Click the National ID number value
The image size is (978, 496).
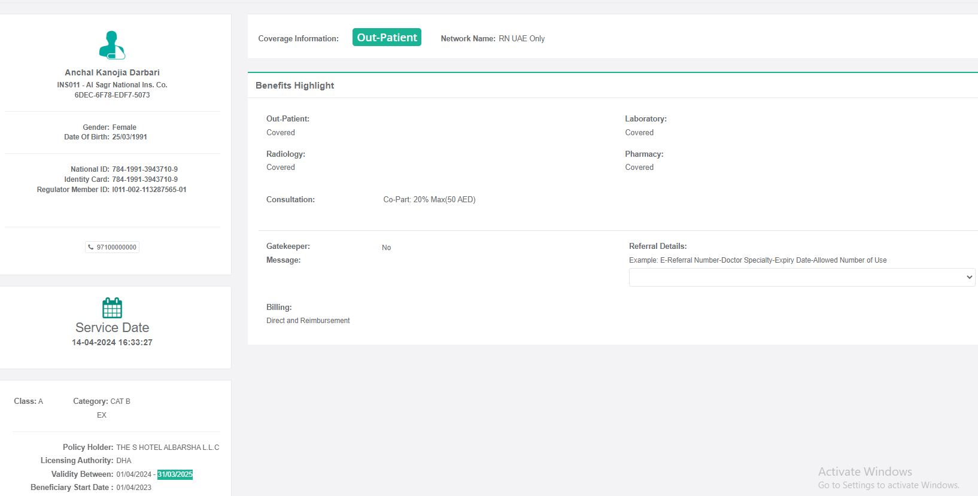tap(145, 169)
